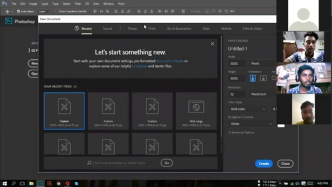Viewport: 332px width, 187px height.
Task: Open the White background contents dropdown
Action: (x=251, y=124)
